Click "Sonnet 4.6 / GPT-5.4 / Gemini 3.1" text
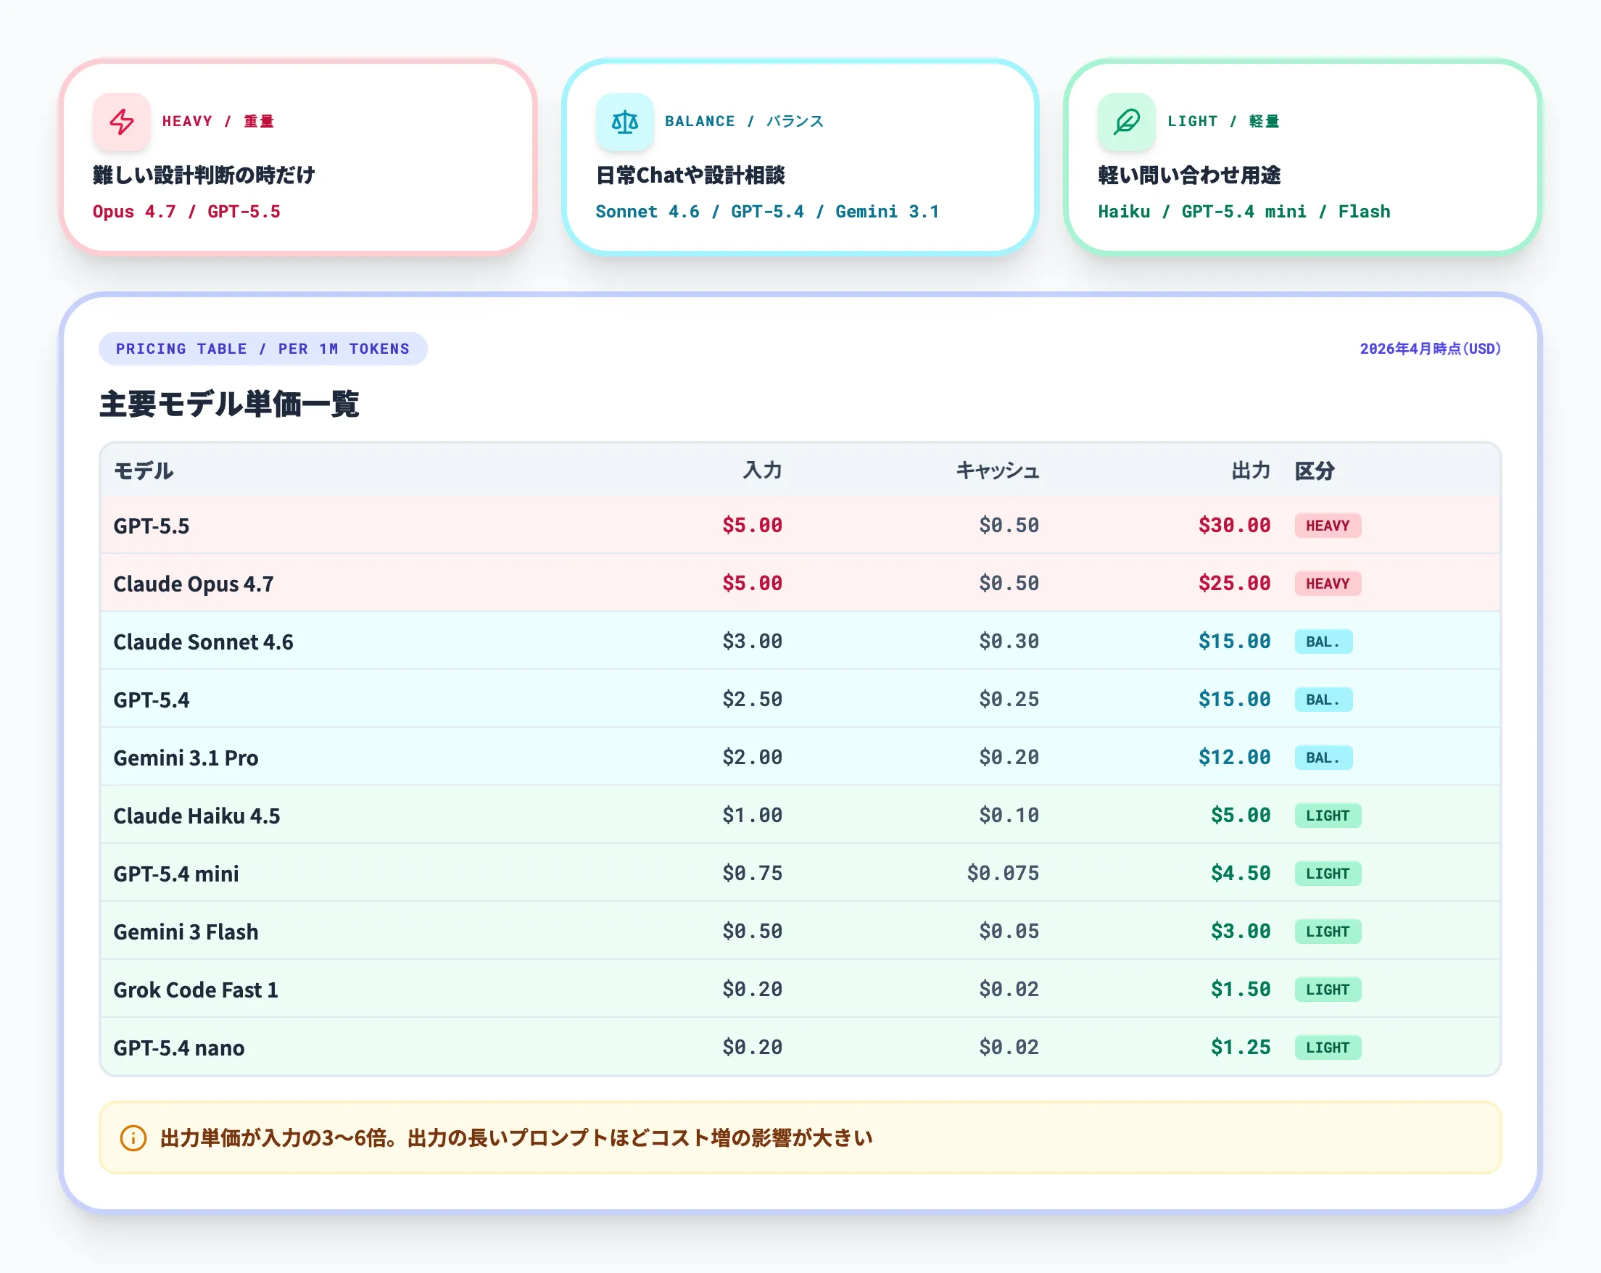Screen dimensions: 1601x1273 [767, 212]
